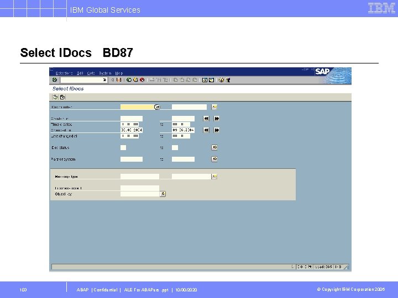
Task: Click multiple selection arrow for IDoc status
Action: [214, 147]
